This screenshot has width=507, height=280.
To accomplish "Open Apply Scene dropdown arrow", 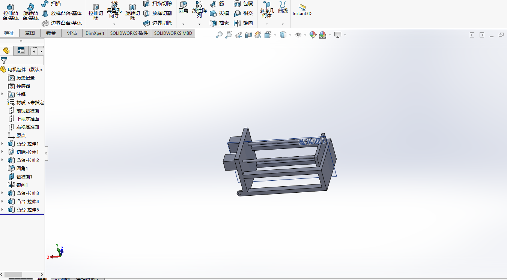I will [x=330, y=35].
